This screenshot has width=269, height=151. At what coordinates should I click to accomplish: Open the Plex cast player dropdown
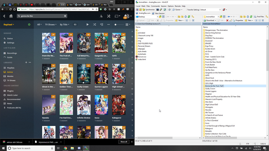[117, 16]
